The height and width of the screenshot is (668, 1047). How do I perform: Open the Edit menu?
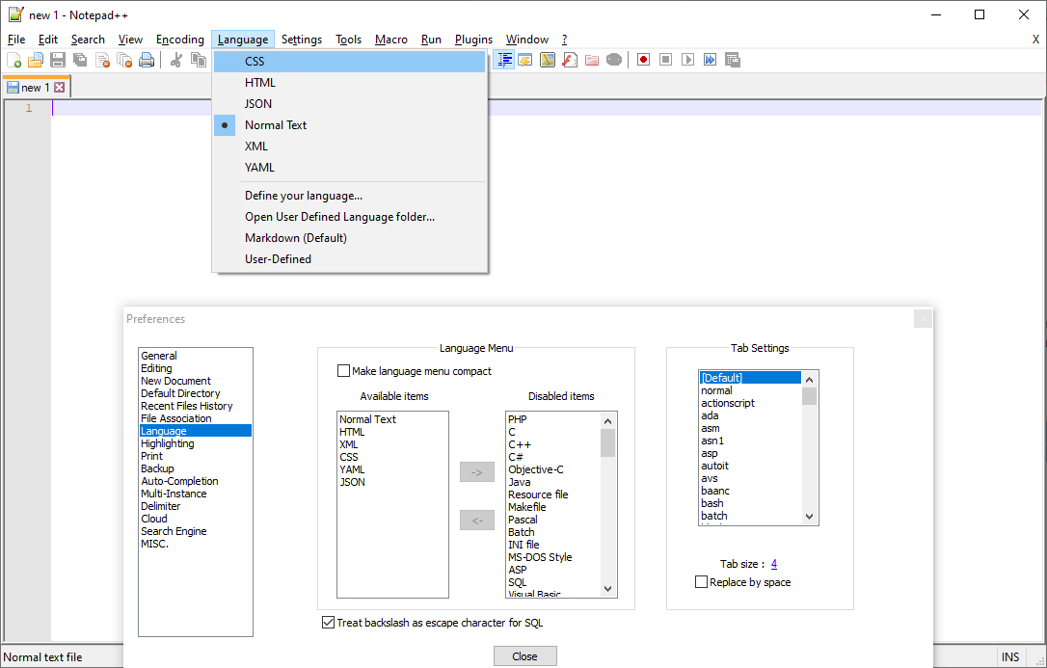[48, 40]
